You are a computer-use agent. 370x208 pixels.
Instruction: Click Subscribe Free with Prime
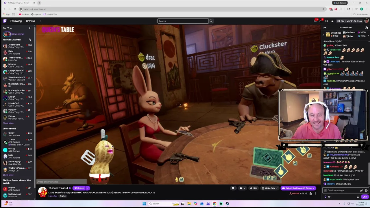(298, 188)
